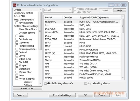Enable skip deblocking always option

point(86,83)
